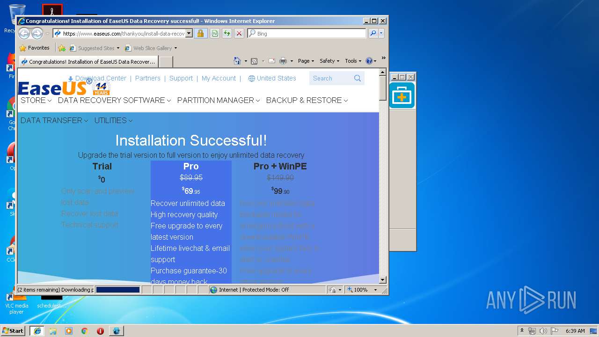Click the Help question mark icon
The image size is (599, 337).
pyautogui.click(x=369, y=61)
